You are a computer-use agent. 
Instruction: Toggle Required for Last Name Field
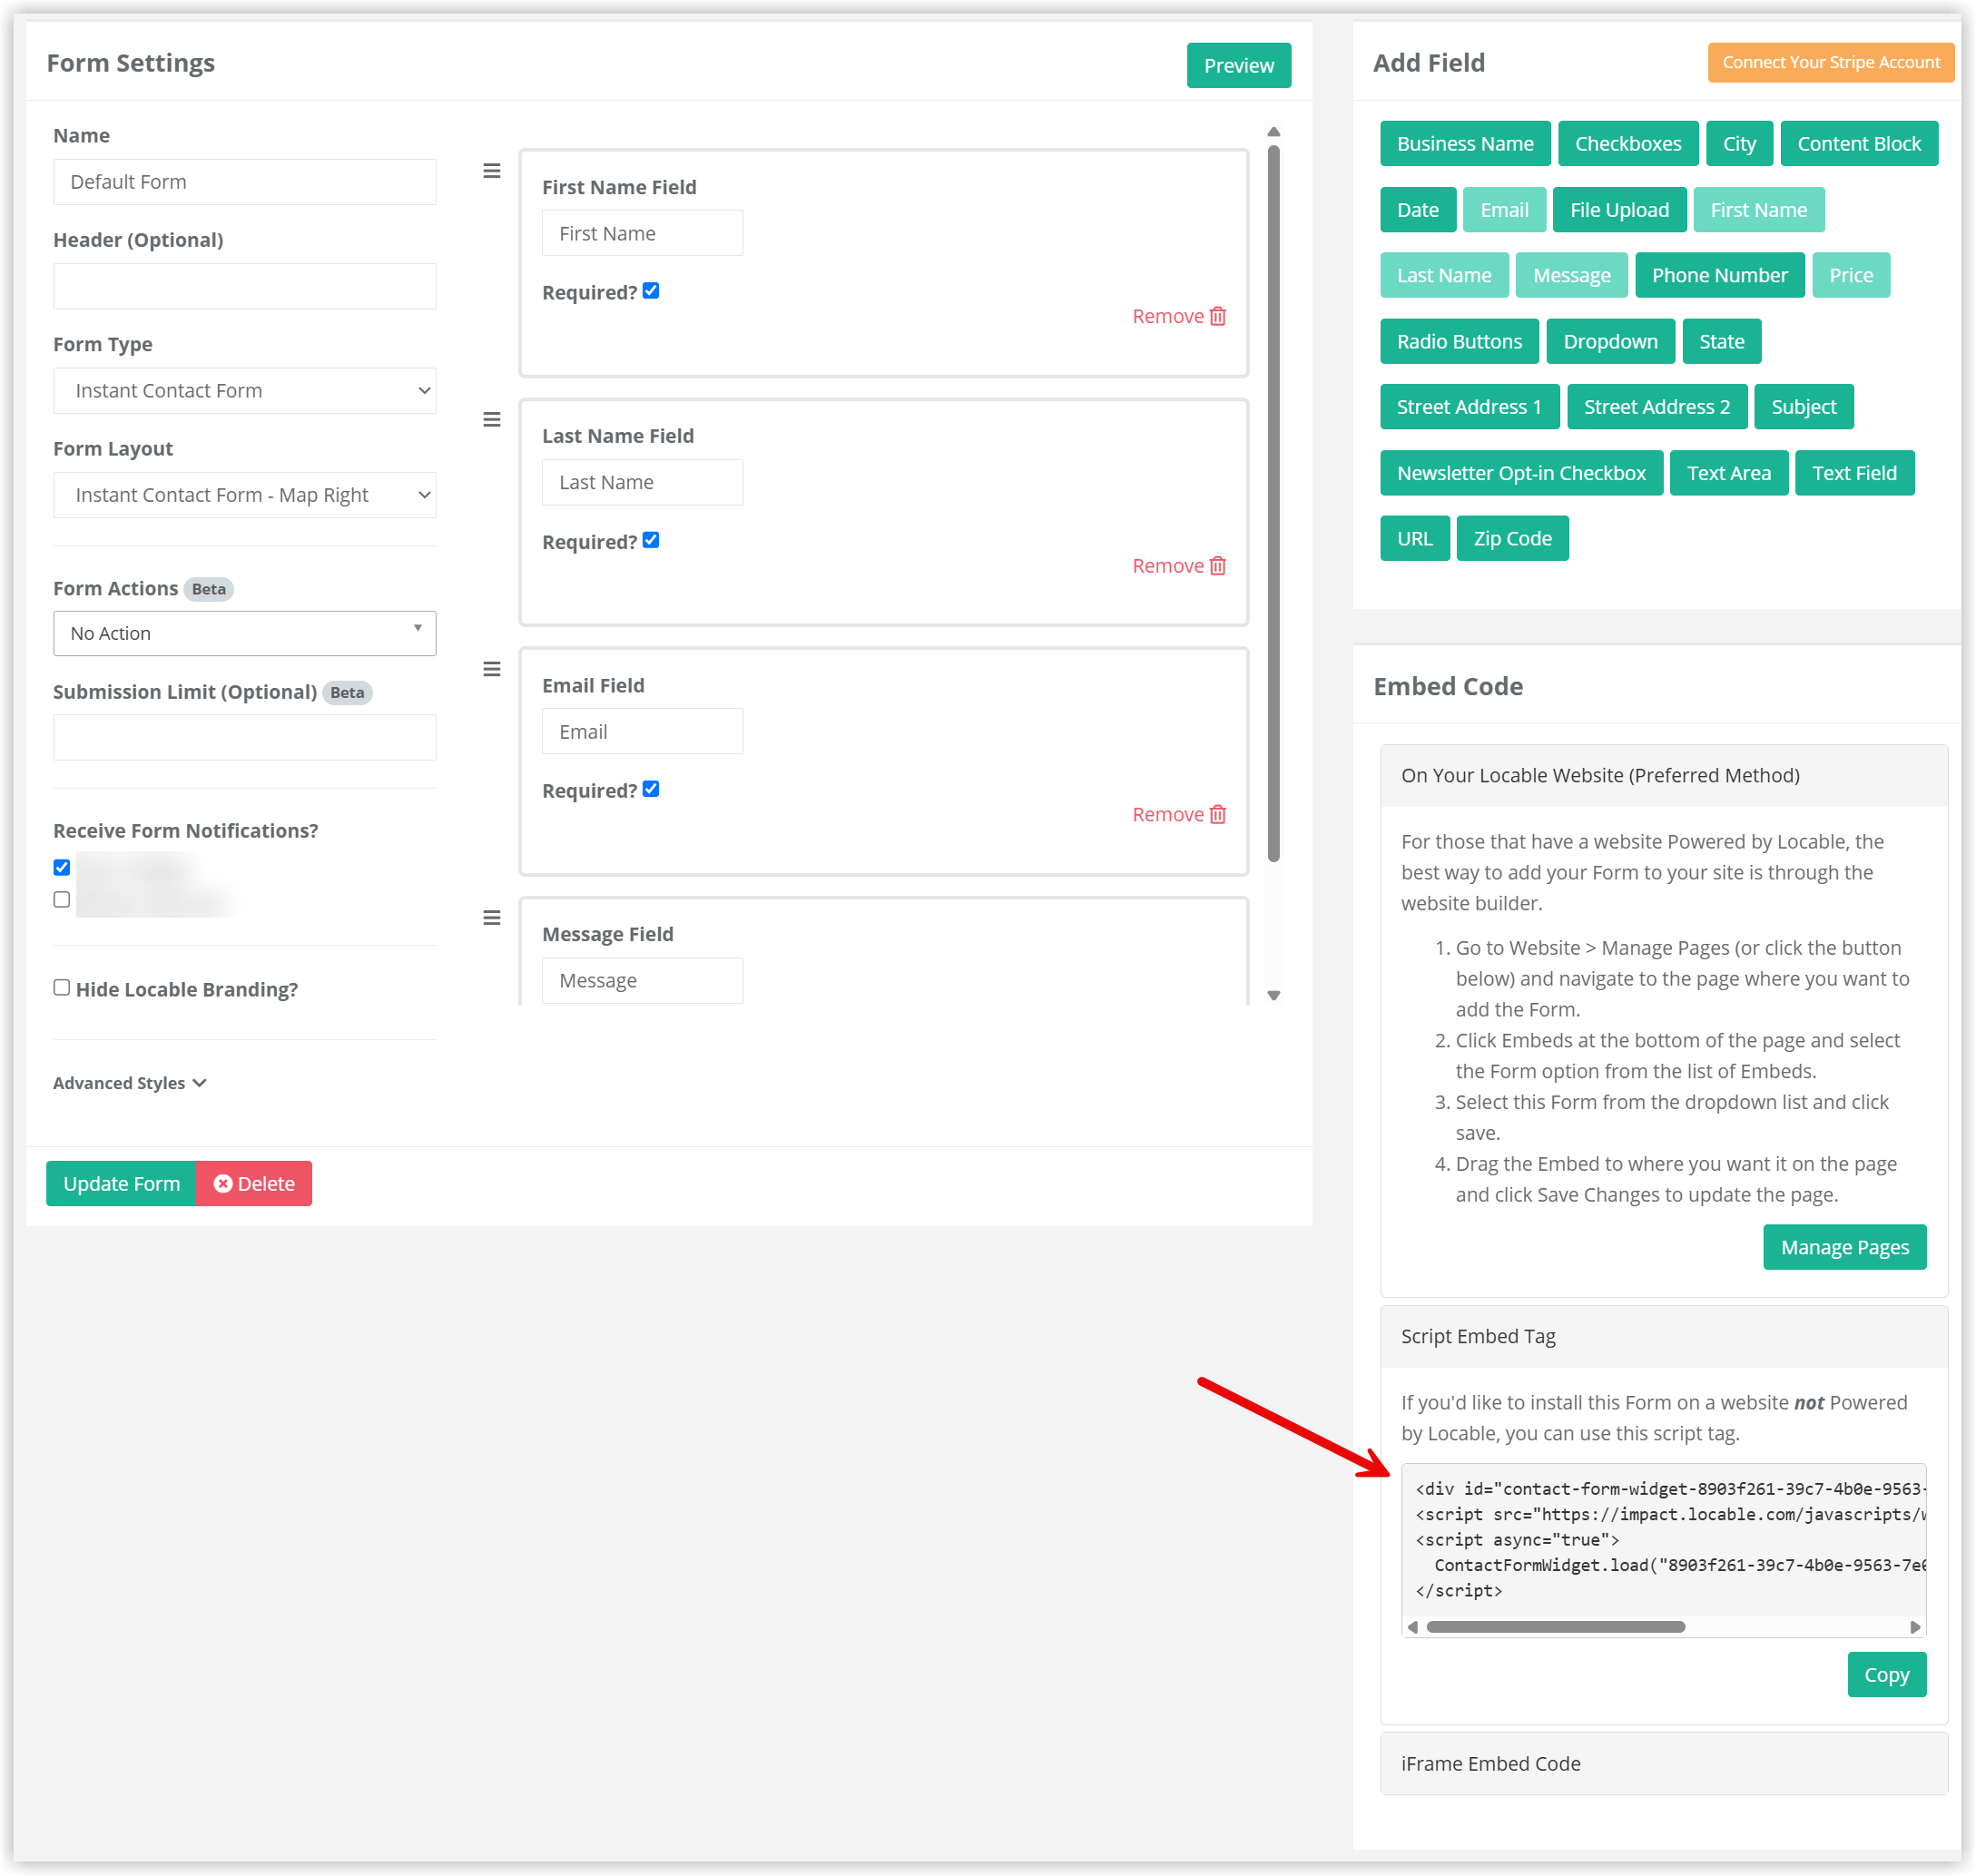tap(651, 540)
